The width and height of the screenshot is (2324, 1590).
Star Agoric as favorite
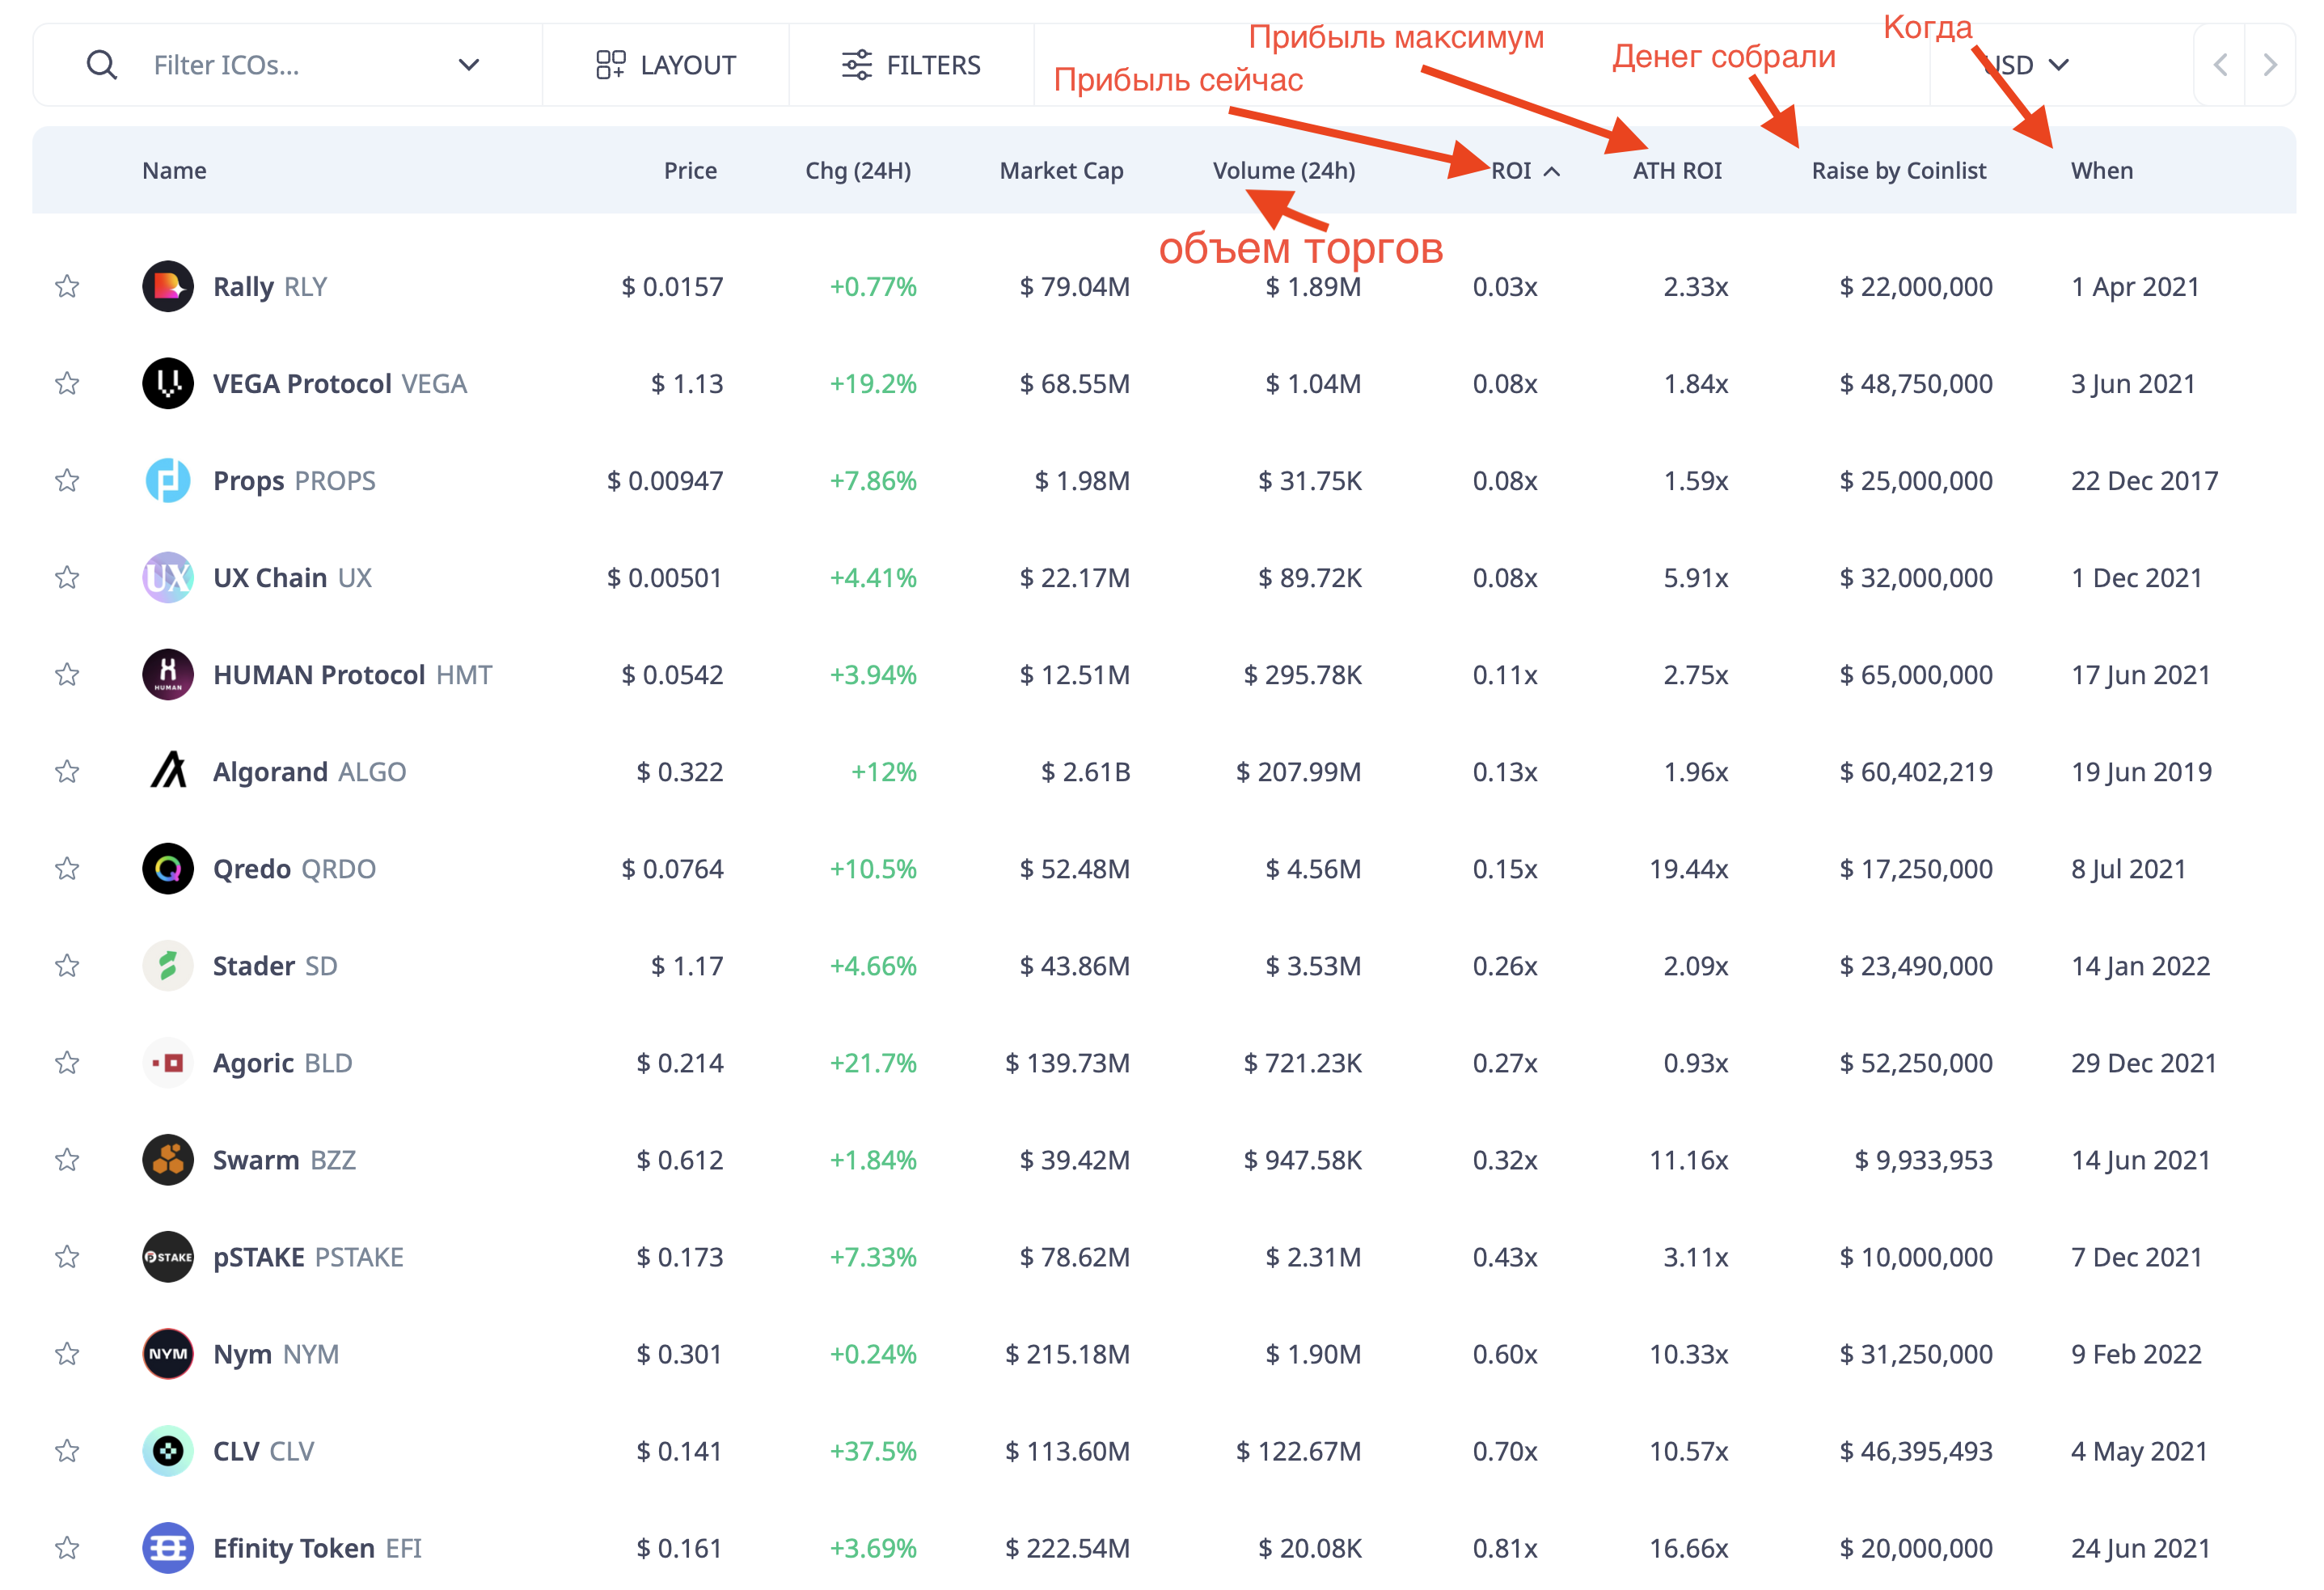[x=67, y=1063]
